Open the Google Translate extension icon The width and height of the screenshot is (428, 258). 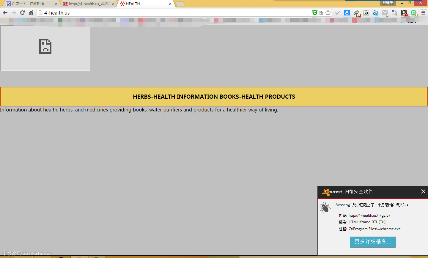click(x=376, y=13)
